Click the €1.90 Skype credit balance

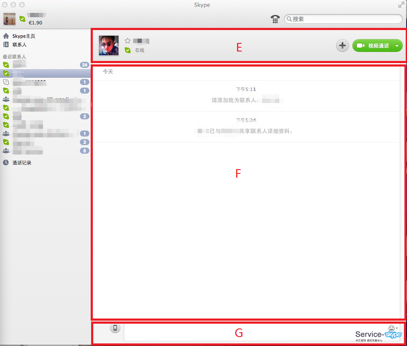tap(35, 23)
